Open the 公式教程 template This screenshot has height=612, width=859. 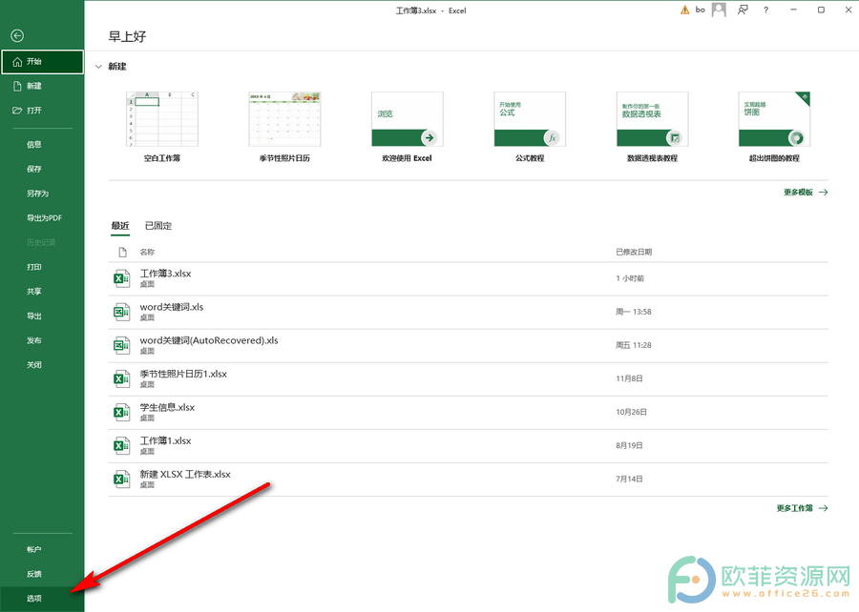coord(530,119)
